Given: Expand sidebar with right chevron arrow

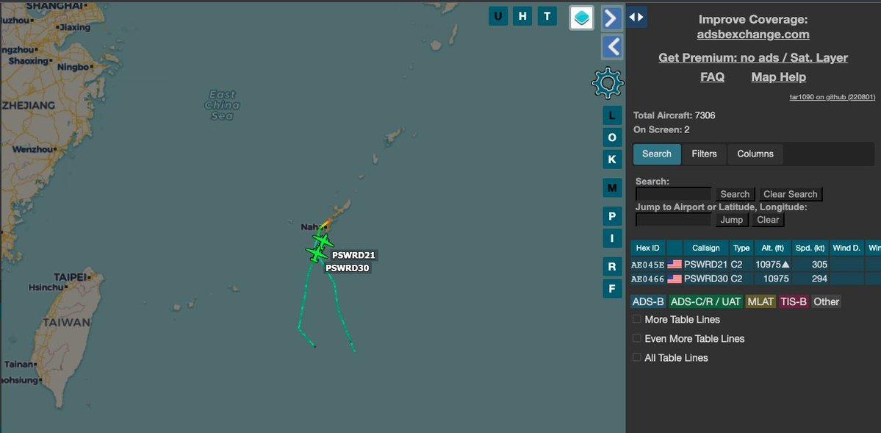Looking at the screenshot, I should 611,18.
